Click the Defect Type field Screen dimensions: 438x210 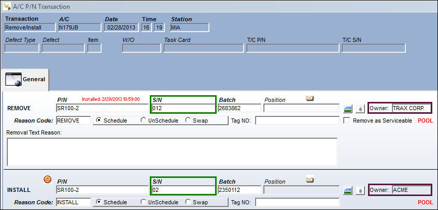pyautogui.click(x=22, y=48)
